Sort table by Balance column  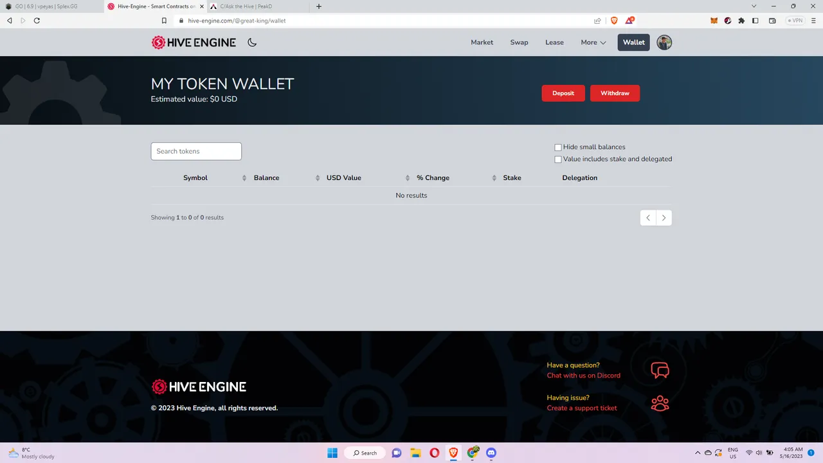click(267, 177)
